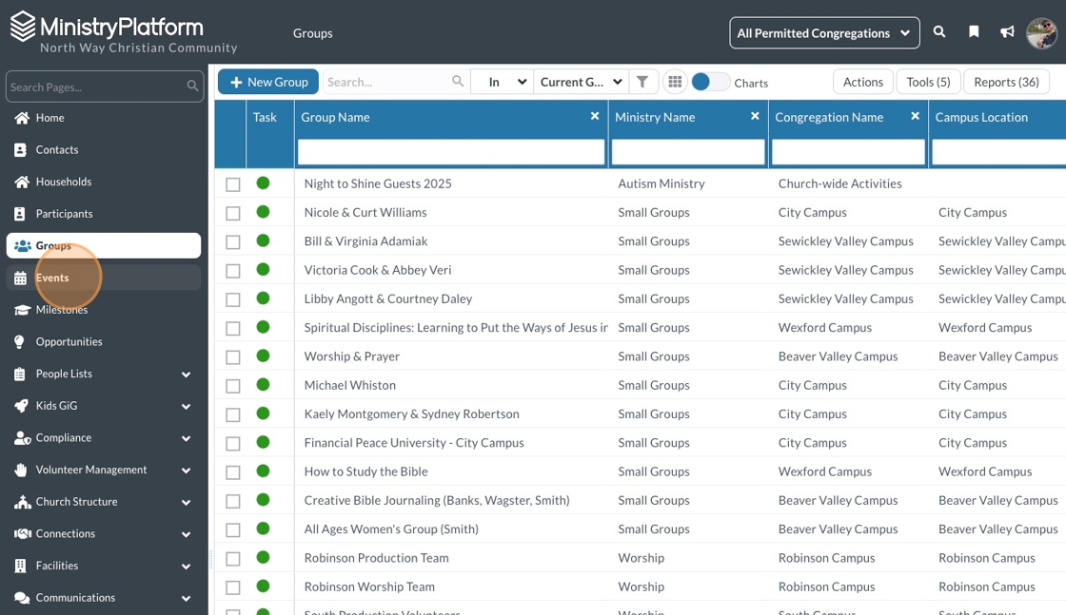
Task: Click the filter funnel icon
Action: click(x=642, y=82)
